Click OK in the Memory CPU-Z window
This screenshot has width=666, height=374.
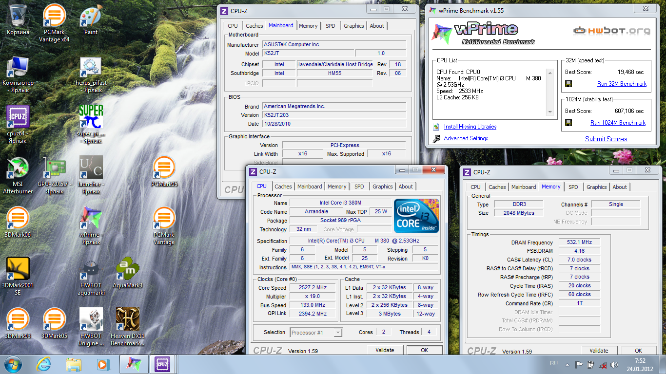pyautogui.click(x=638, y=351)
